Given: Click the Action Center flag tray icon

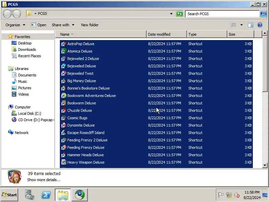Looking at the screenshot, I should pyautogui.click(x=221, y=195).
